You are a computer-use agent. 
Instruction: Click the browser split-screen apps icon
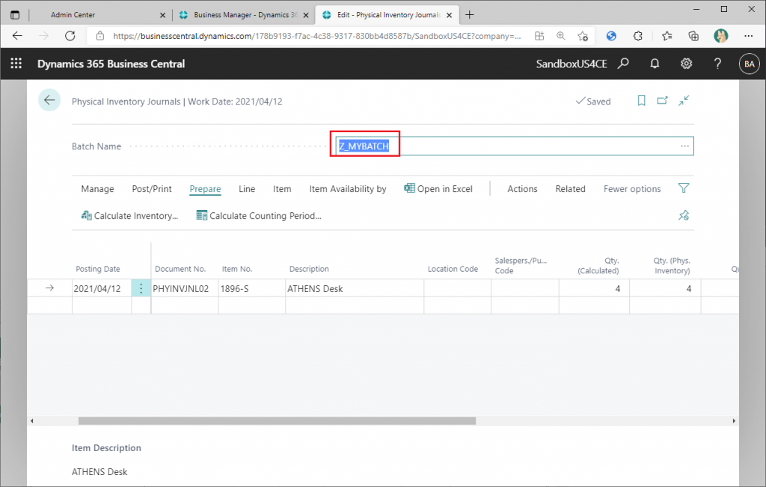point(539,36)
